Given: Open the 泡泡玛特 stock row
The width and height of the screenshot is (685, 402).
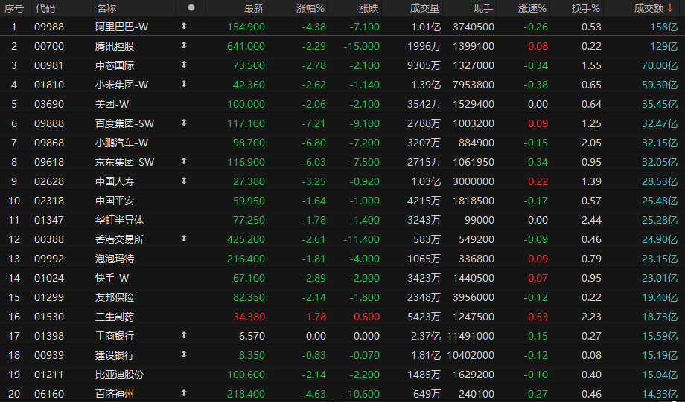Looking at the screenshot, I should (x=342, y=258).
